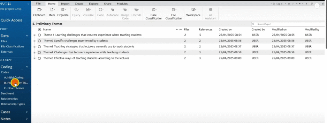
Task: Switch to the Explore tab
Action: (94, 4)
